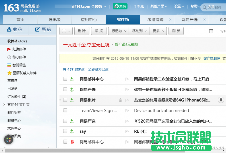Select the TeamViewer email checkbox

tap(65, 110)
